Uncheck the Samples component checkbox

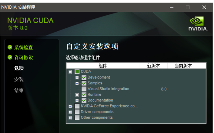84,83
